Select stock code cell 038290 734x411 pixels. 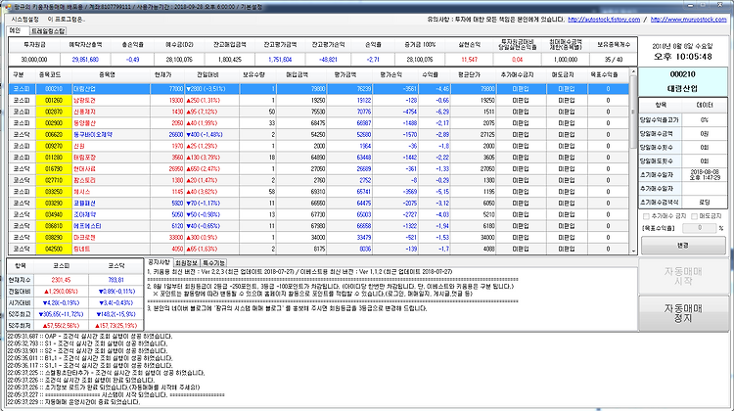click(54, 238)
